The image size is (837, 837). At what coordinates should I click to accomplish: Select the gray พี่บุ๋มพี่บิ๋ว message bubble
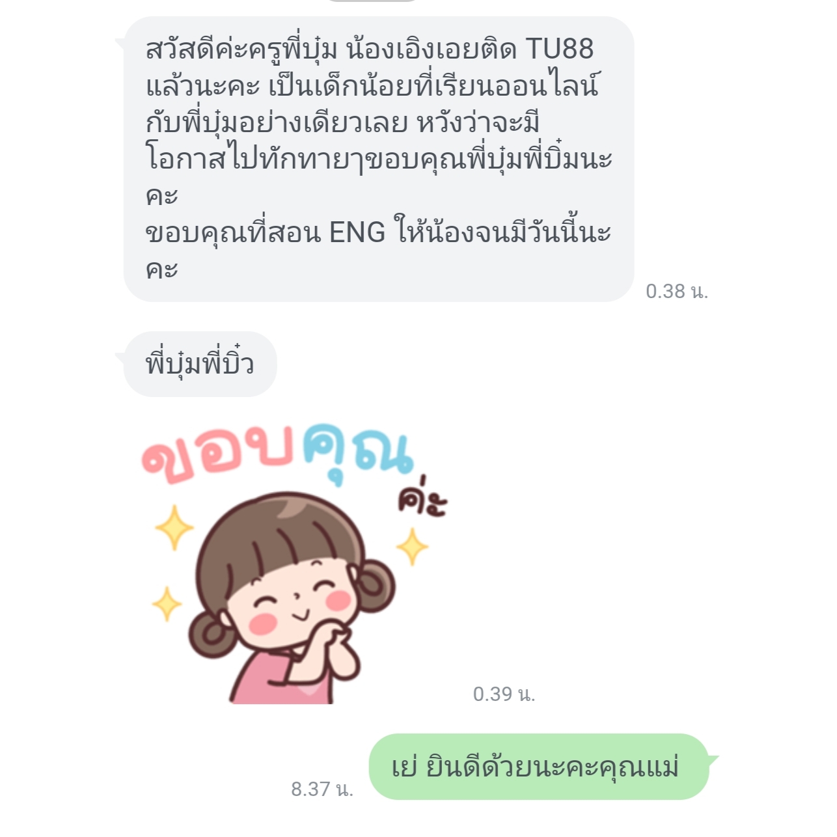click(200, 364)
